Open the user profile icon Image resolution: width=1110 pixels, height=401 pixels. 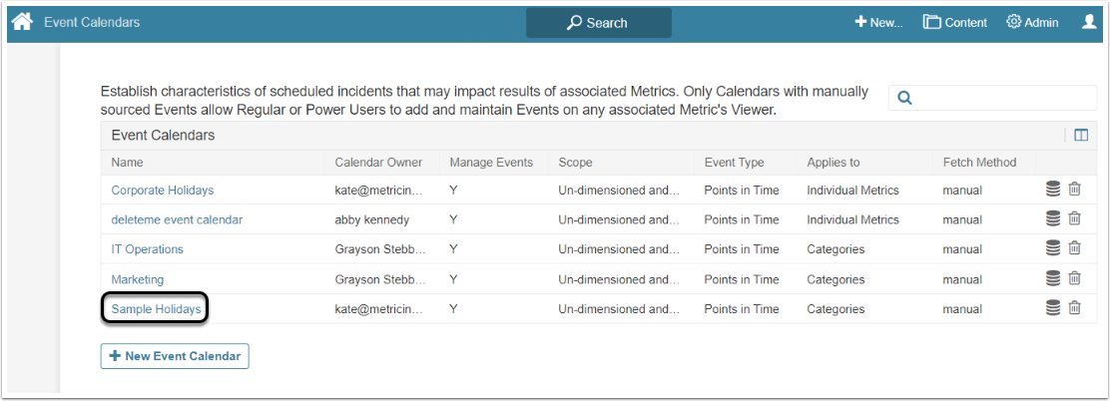[x=1089, y=22]
